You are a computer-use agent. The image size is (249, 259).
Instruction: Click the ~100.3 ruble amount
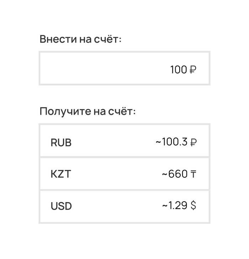coord(171,142)
